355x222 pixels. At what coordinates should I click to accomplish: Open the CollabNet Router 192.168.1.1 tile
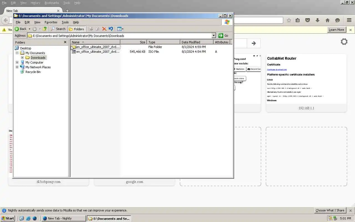click(x=306, y=83)
